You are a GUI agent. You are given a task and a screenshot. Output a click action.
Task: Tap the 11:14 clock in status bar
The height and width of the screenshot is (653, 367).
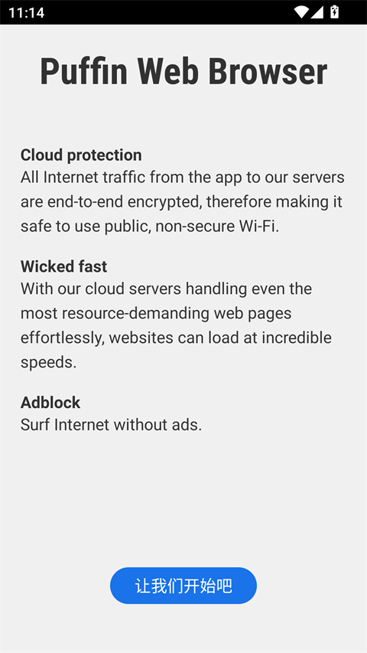pos(26,12)
